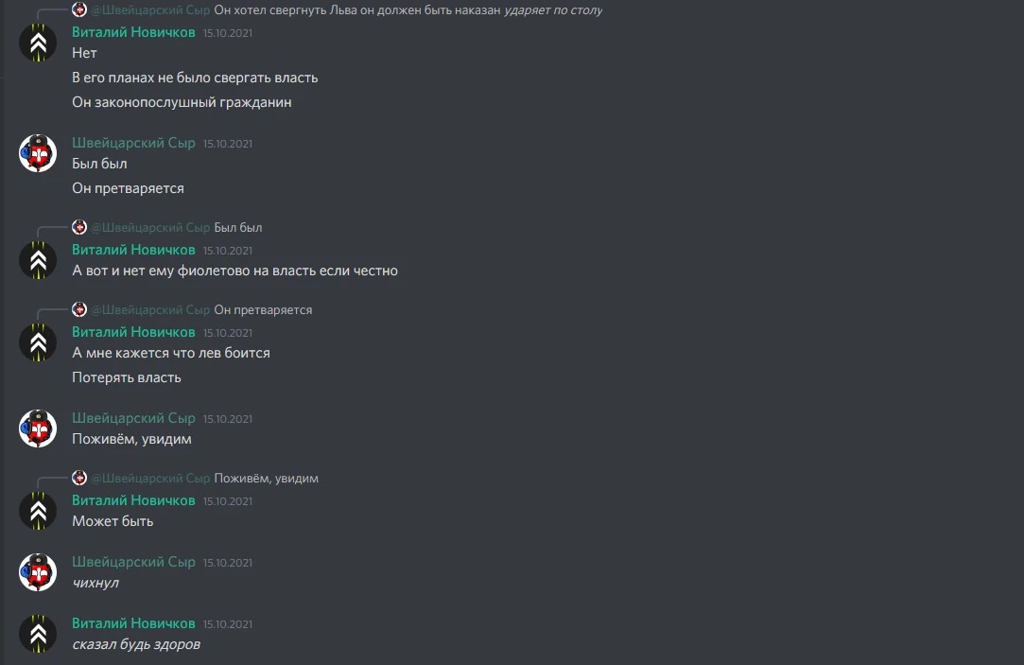Click Швейцарский Сыр avatar next to «Был был»

(38, 153)
